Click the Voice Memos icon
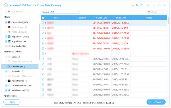The width and height of the screenshot is (171, 108). [9, 81]
